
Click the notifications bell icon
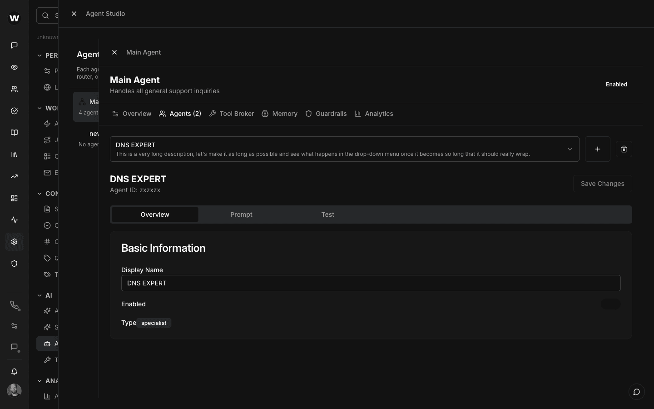point(14,372)
